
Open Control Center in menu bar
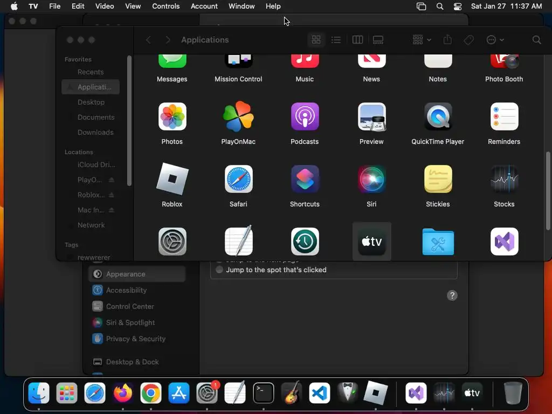point(457,6)
